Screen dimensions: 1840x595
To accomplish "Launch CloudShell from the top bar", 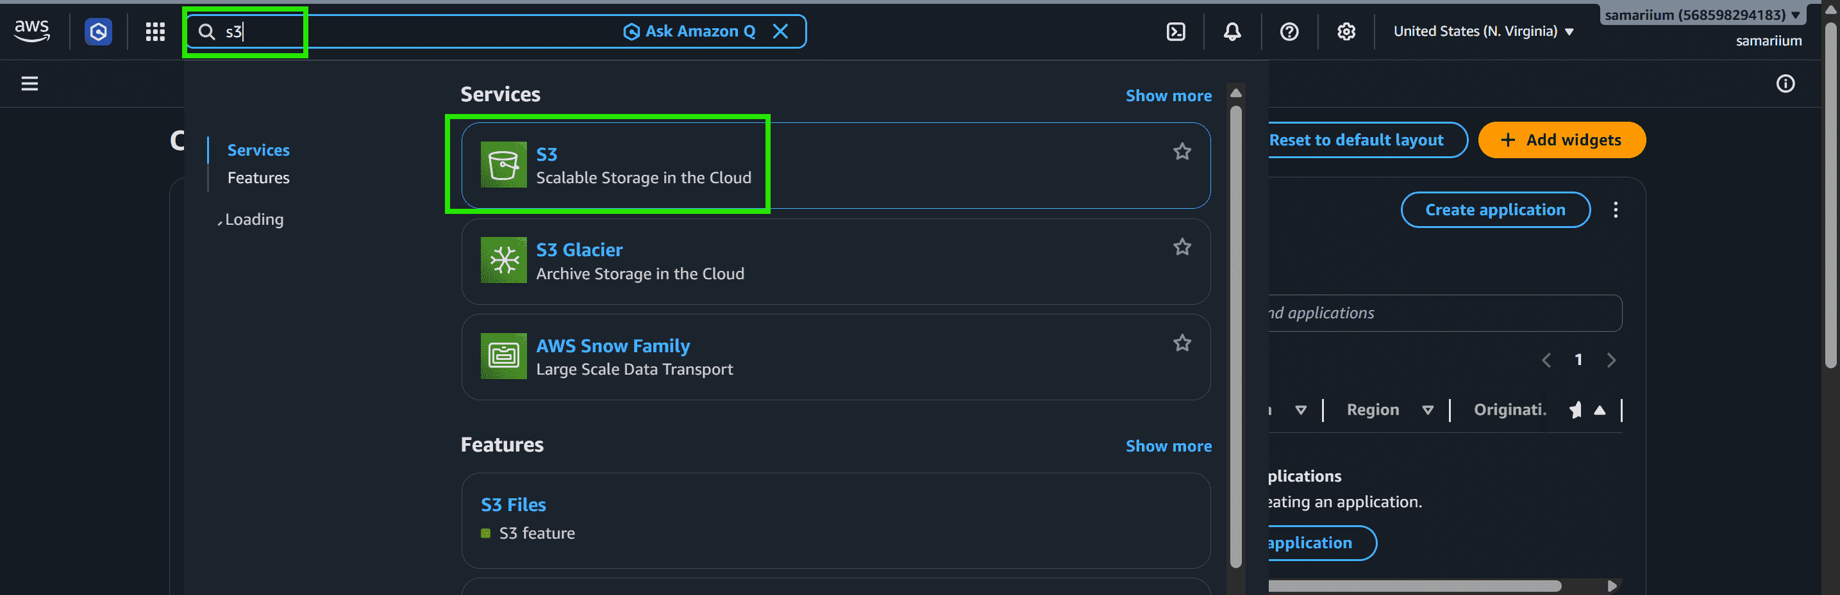I will pyautogui.click(x=1176, y=31).
